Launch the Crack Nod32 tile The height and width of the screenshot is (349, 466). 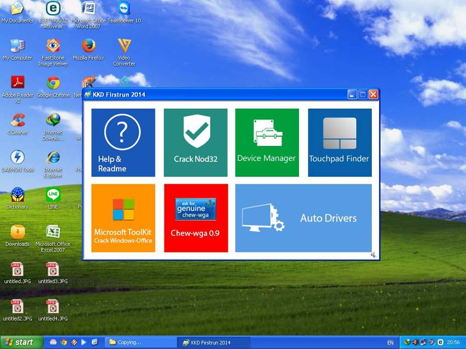click(196, 143)
